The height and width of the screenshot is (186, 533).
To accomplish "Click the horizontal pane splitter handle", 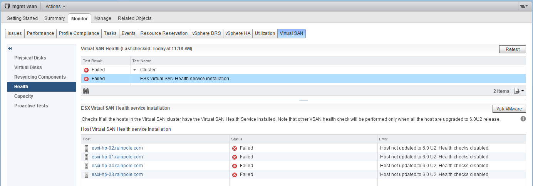I will (x=303, y=100).
